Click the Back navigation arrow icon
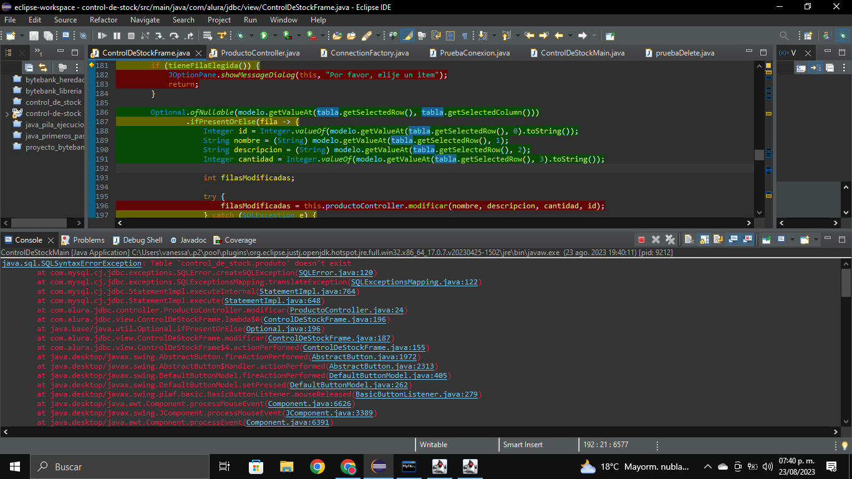The image size is (852, 479). (x=559, y=36)
